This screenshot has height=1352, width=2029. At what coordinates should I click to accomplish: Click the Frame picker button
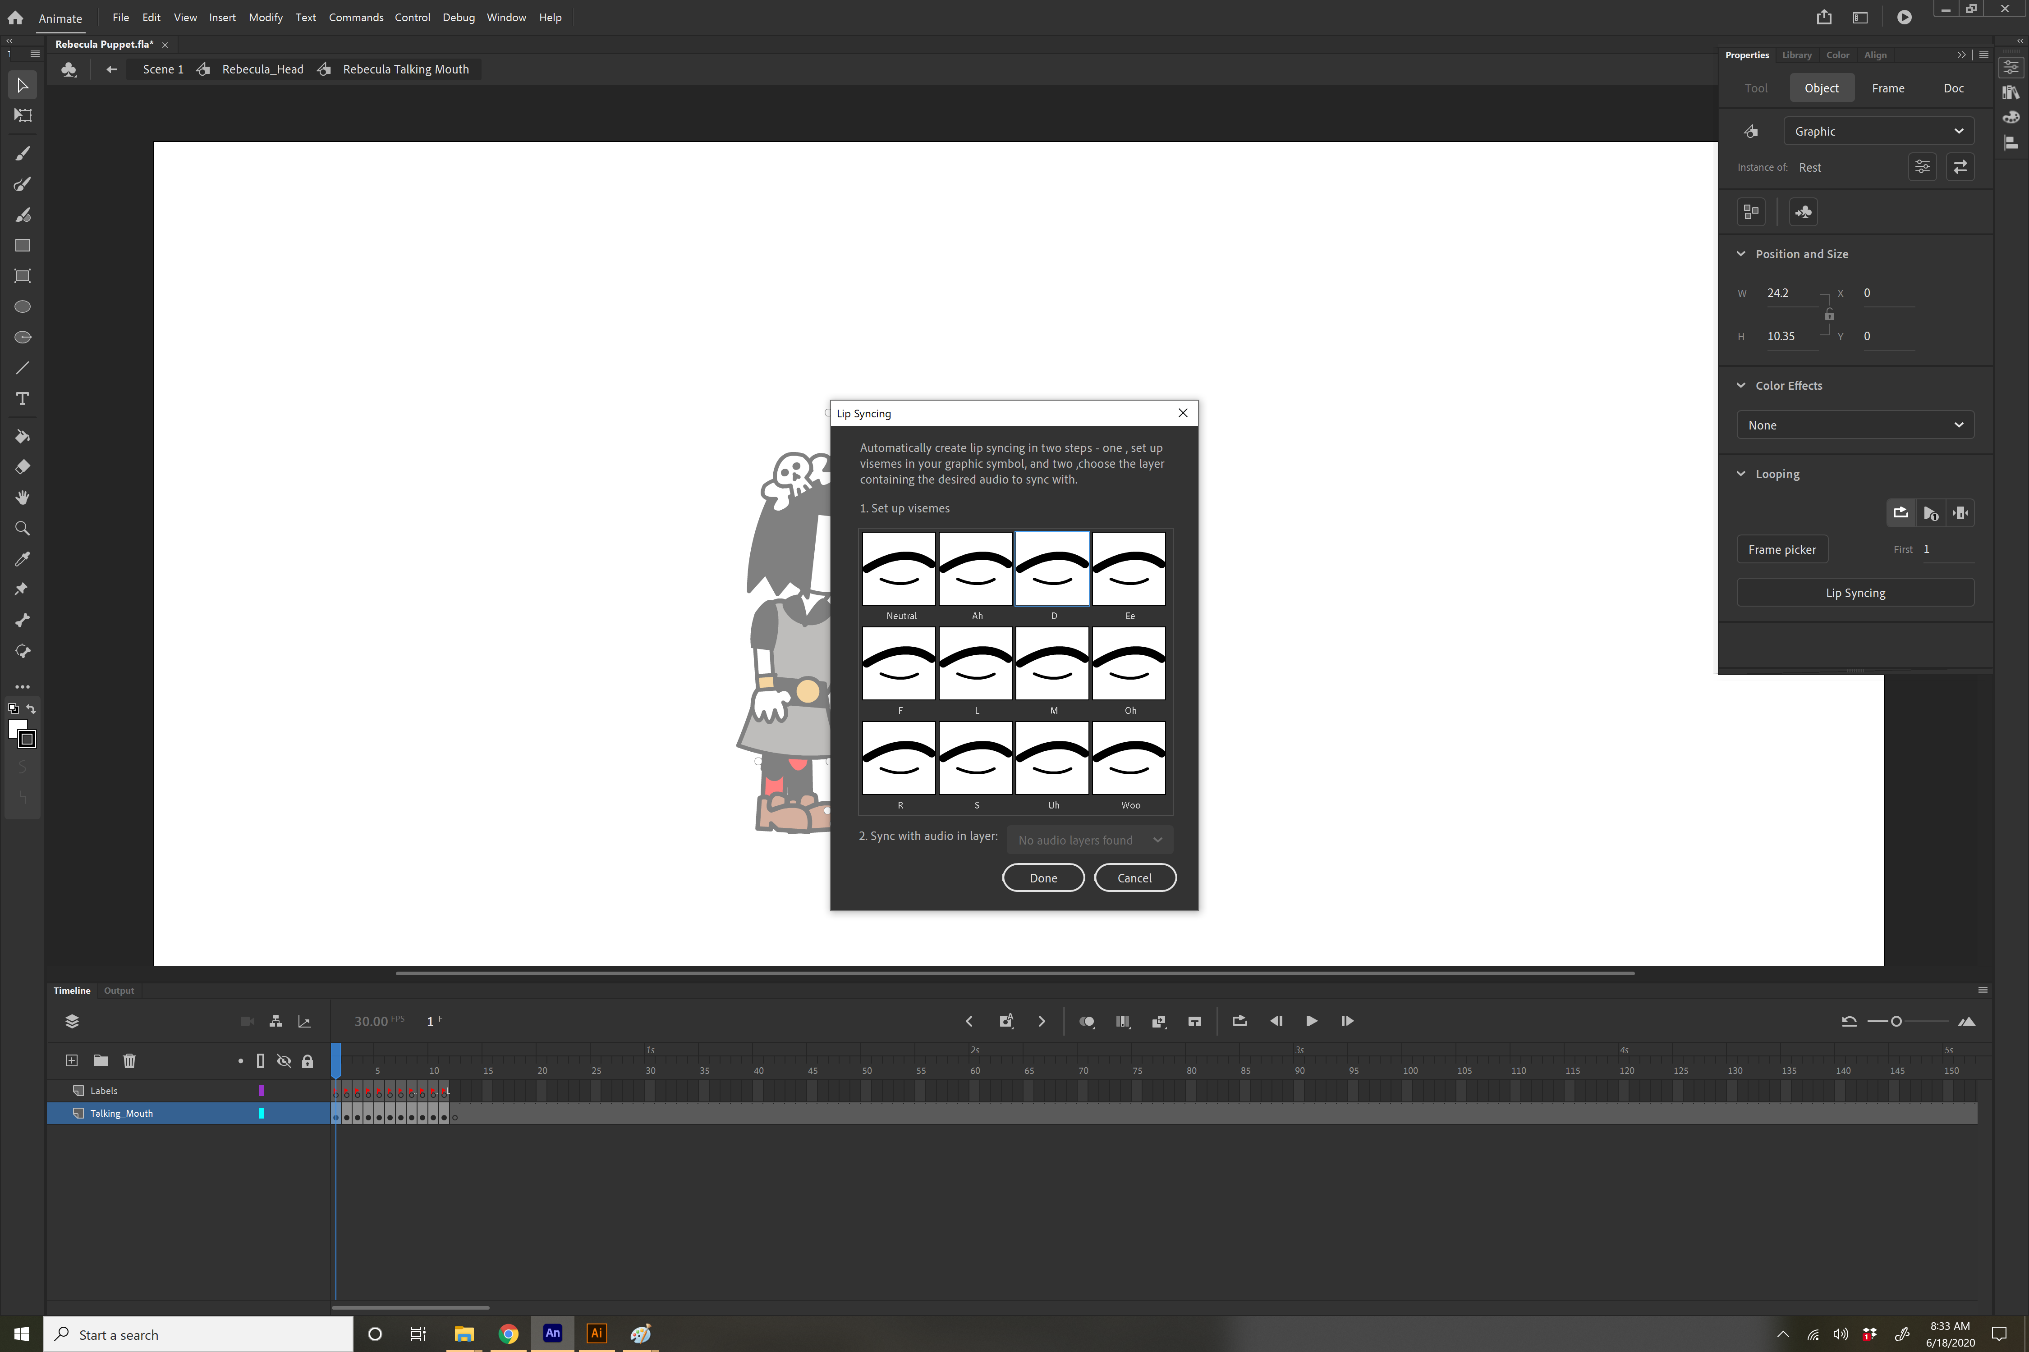pos(1781,549)
